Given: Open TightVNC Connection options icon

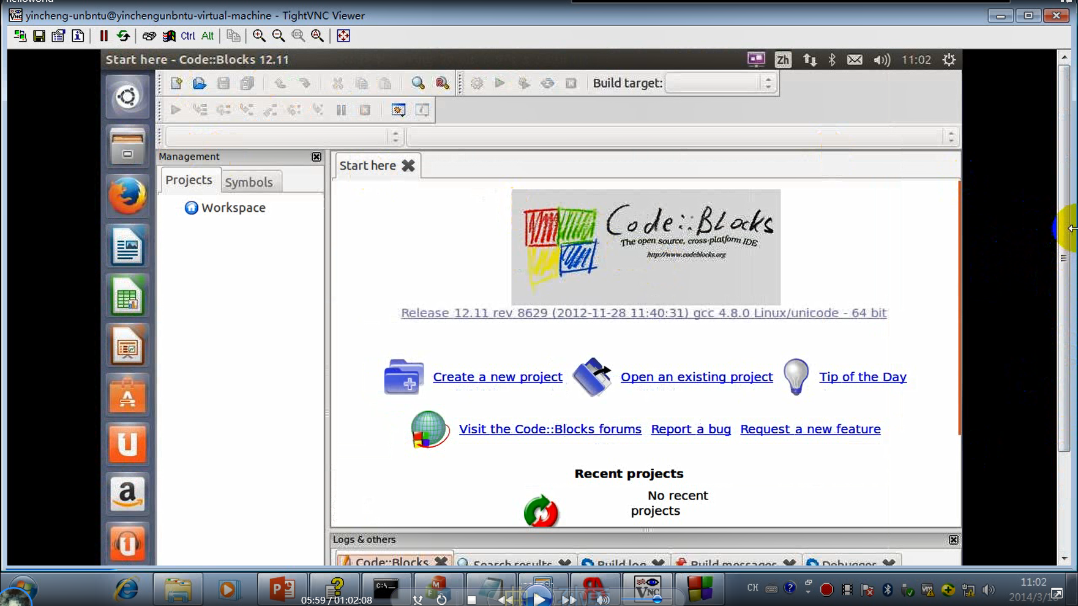Looking at the screenshot, I should [x=59, y=36].
